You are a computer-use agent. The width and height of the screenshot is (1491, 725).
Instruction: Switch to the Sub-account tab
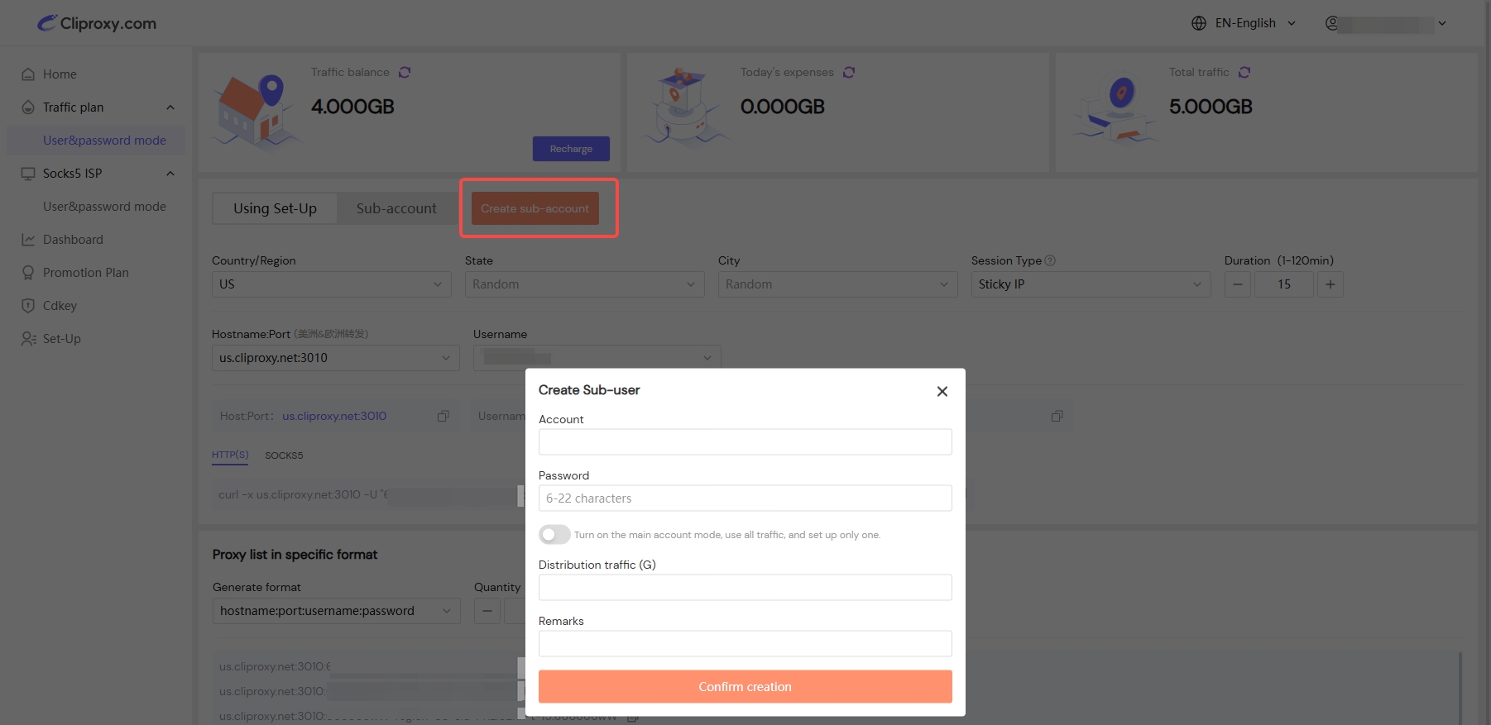coord(396,208)
